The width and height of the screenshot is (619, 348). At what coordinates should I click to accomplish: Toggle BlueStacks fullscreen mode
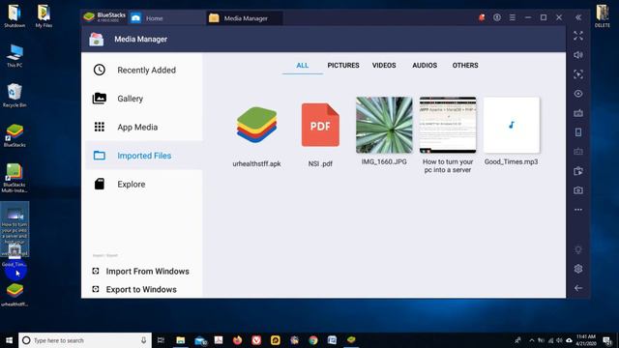coord(578,36)
